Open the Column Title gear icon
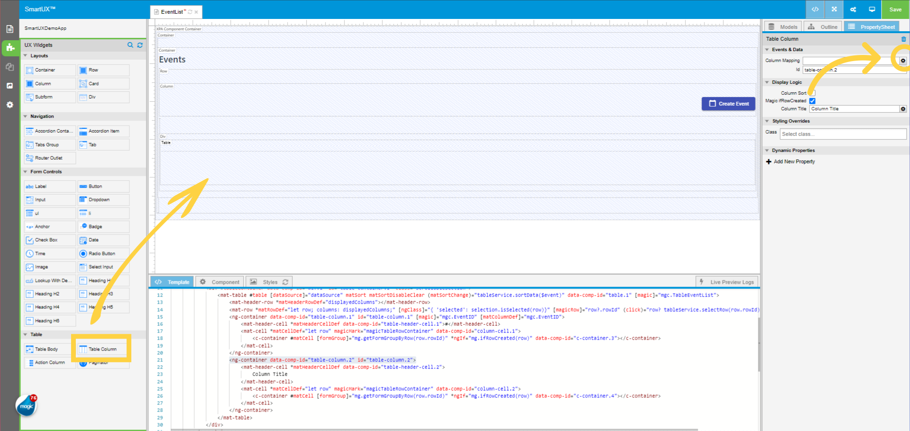Image resolution: width=910 pixels, height=431 pixels. pos(902,108)
